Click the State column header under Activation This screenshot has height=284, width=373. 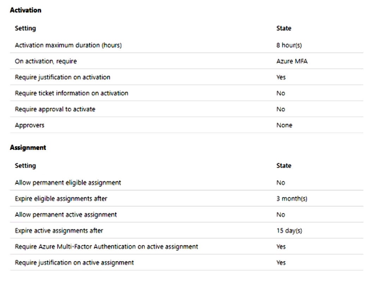284,28
